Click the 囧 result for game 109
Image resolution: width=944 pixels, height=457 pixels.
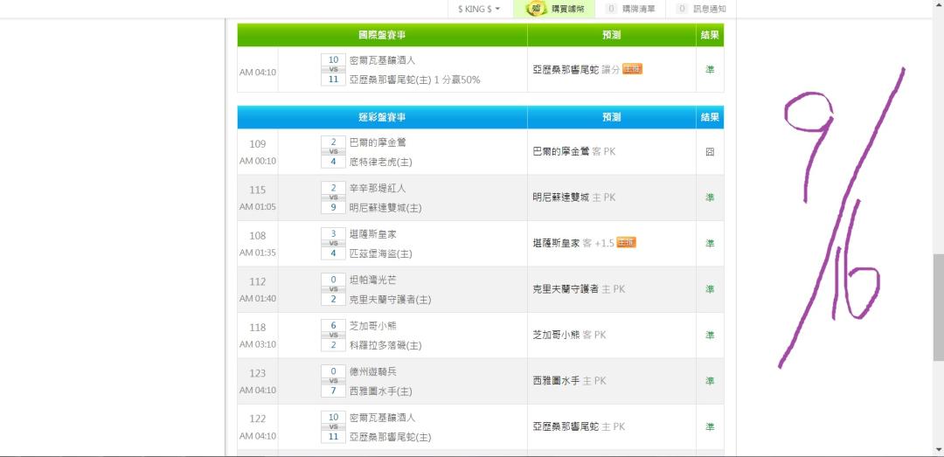tap(710, 152)
